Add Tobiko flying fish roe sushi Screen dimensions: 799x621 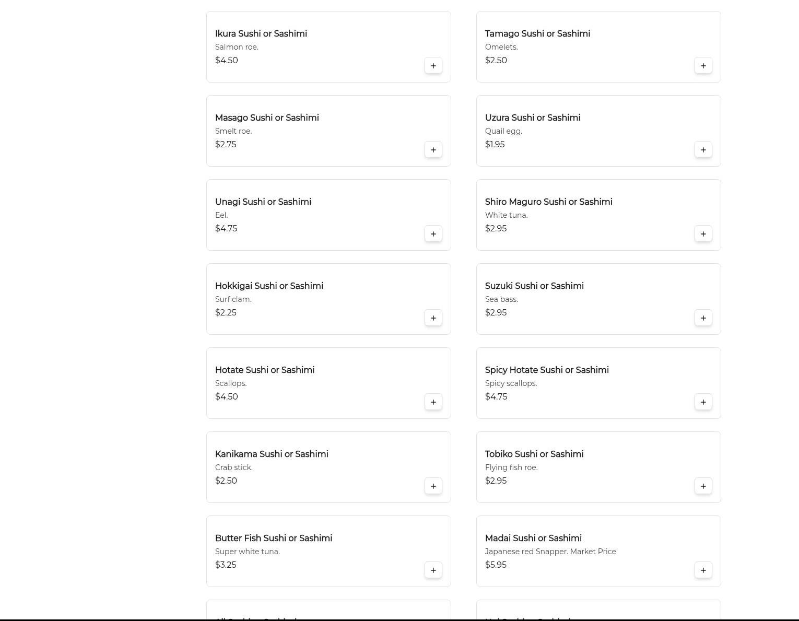[703, 486]
